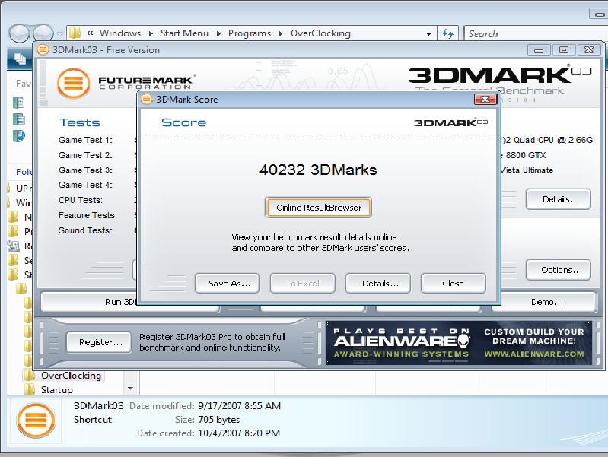This screenshot has width=608, height=457.
Task: Open address bar history dropdown arrow
Action: pos(429,33)
